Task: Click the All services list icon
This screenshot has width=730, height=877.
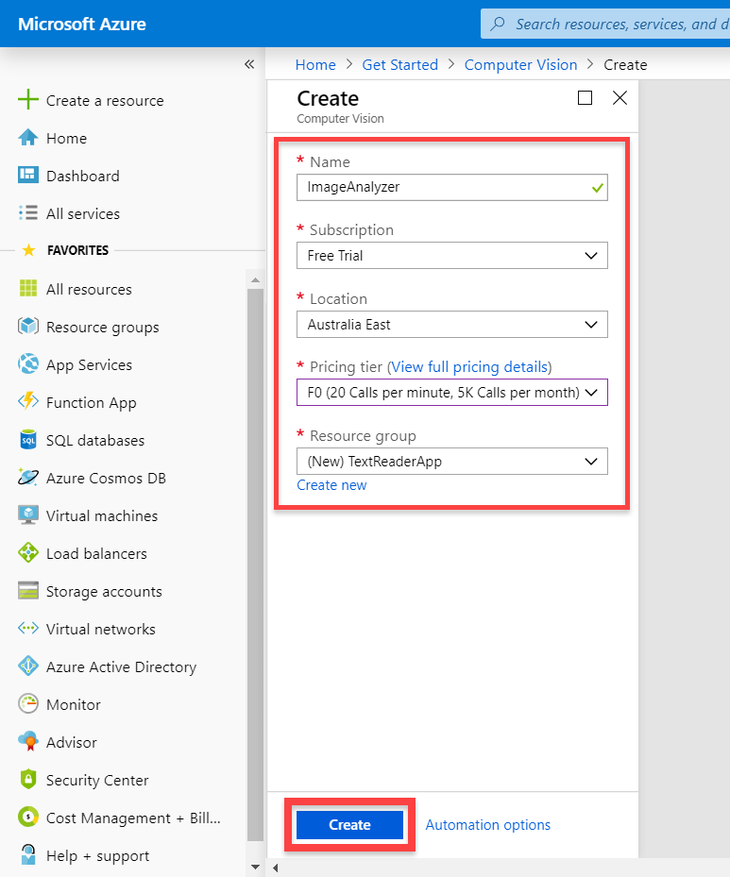Action: pyautogui.click(x=28, y=213)
